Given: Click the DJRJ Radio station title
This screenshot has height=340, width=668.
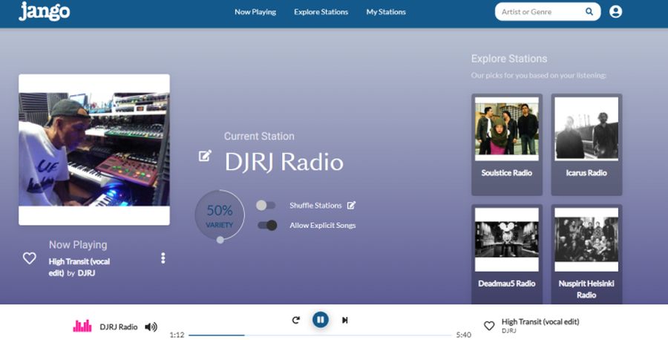Looking at the screenshot, I should 284,162.
